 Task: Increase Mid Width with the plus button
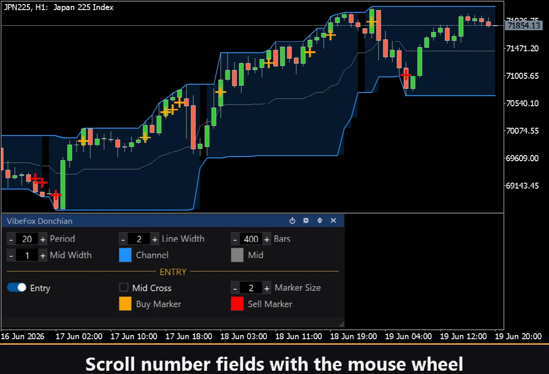[x=43, y=255]
